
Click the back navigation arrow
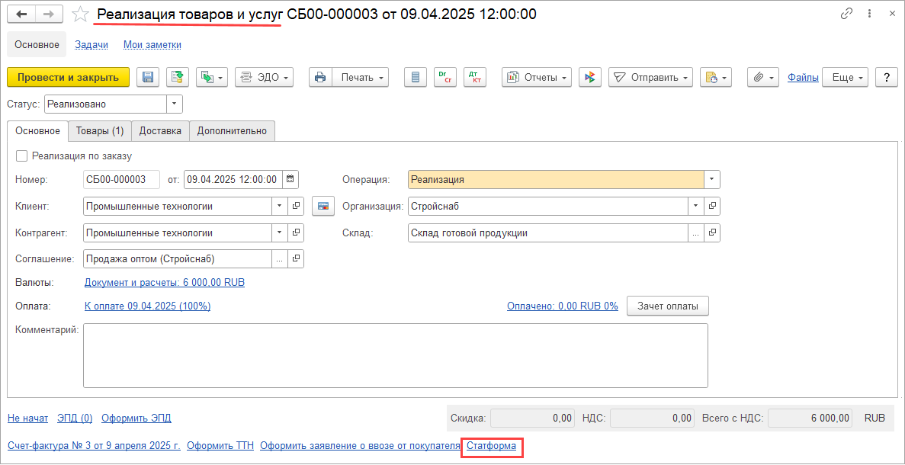(x=21, y=14)
